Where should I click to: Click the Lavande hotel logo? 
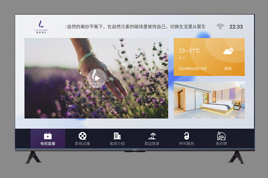41,26
